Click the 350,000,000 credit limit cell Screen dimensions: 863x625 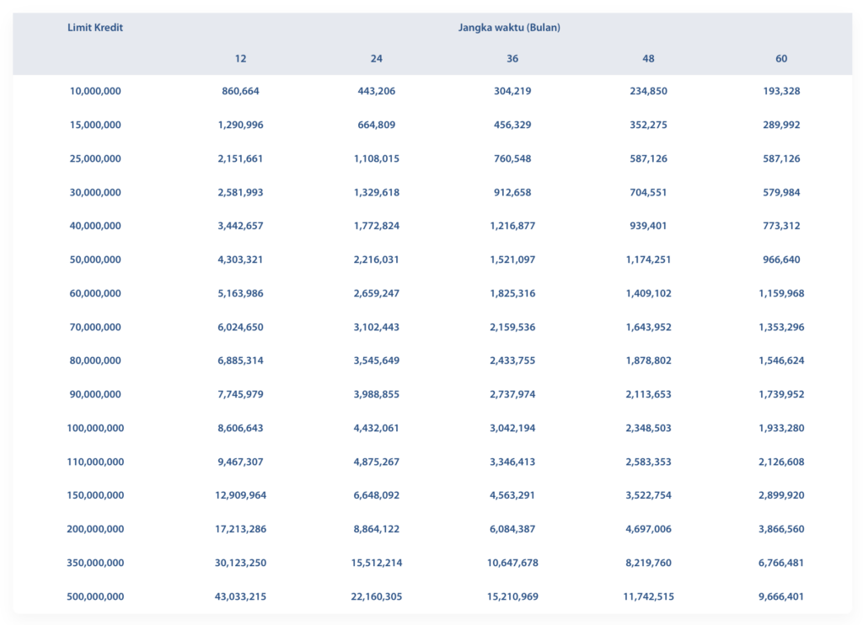[x=95, y=563]
